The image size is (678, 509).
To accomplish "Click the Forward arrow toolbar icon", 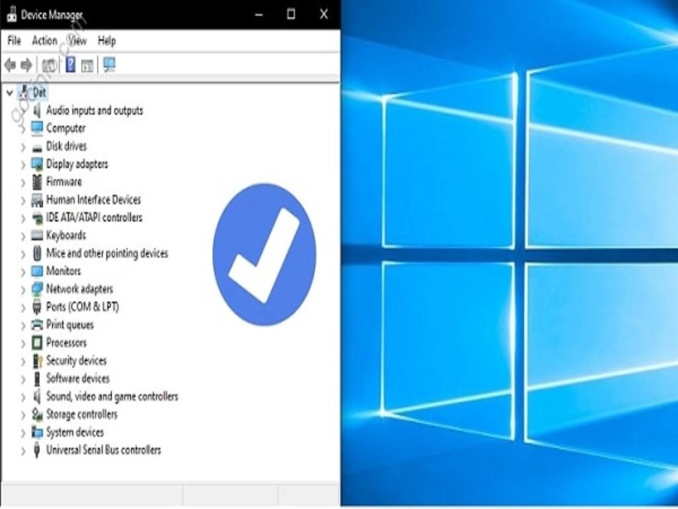I will click(26, 65).
